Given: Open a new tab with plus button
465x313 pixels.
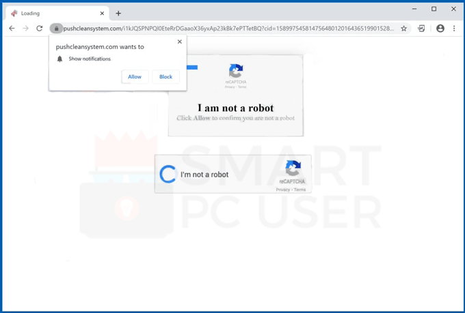Looking at the screenshot, I should [x=118, y=14].
